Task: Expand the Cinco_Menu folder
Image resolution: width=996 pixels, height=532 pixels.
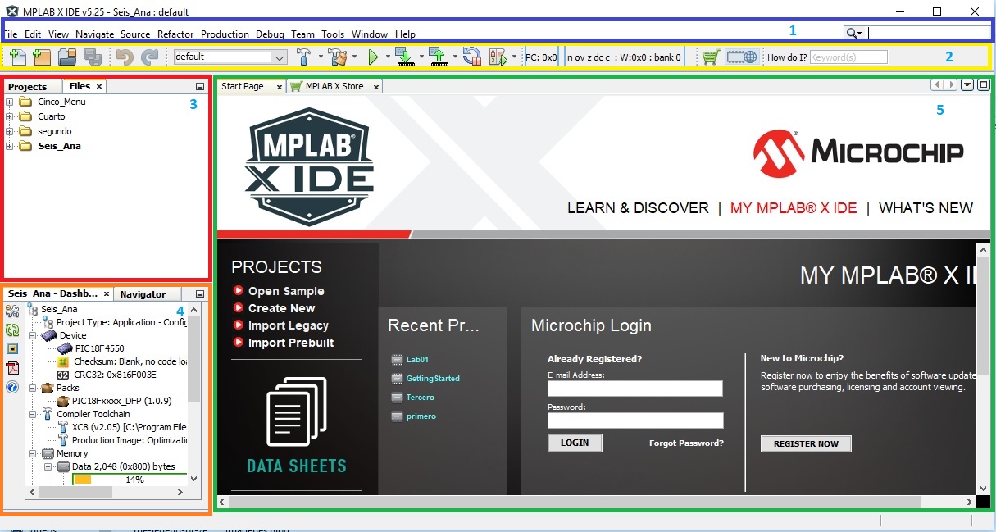Action: 10,102
